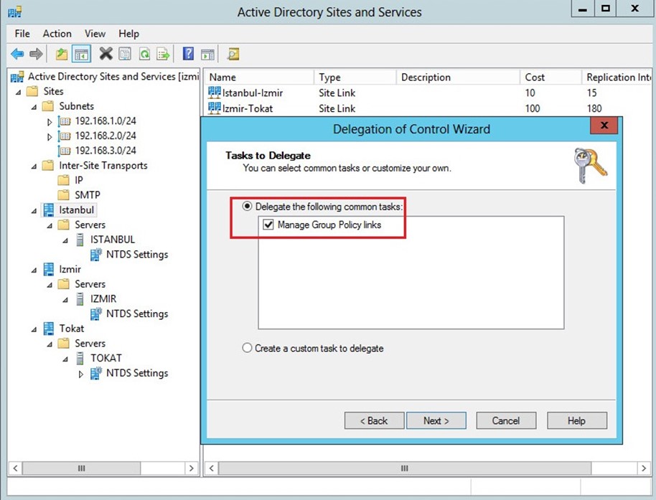
Task: Click the 192.168.3.0/24 subnet icon
Action: coord(64,151)
